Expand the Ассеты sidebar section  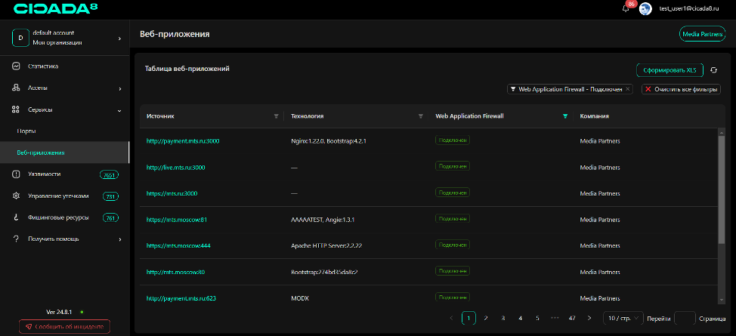120,88
